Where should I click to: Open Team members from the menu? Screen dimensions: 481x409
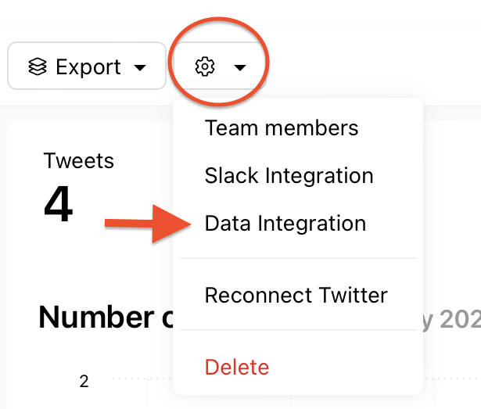(x=282, y=128)
